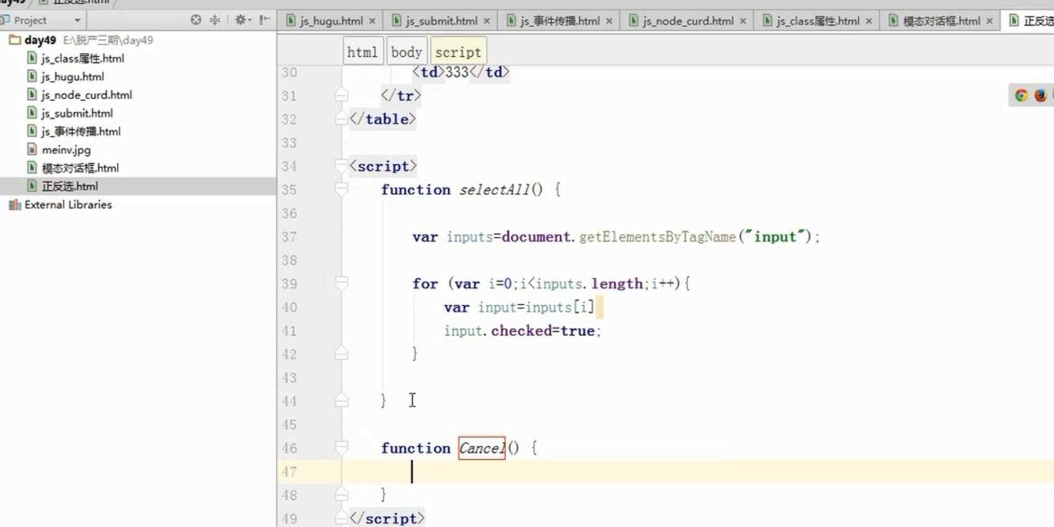This screenshot has width=1054, height=527.
Task: Select meinv.jpg in project tree
Action: click(x=66, y=150)
